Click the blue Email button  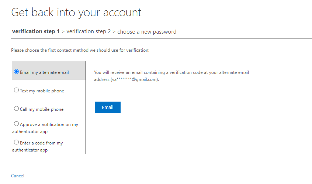tap(108, 107)
